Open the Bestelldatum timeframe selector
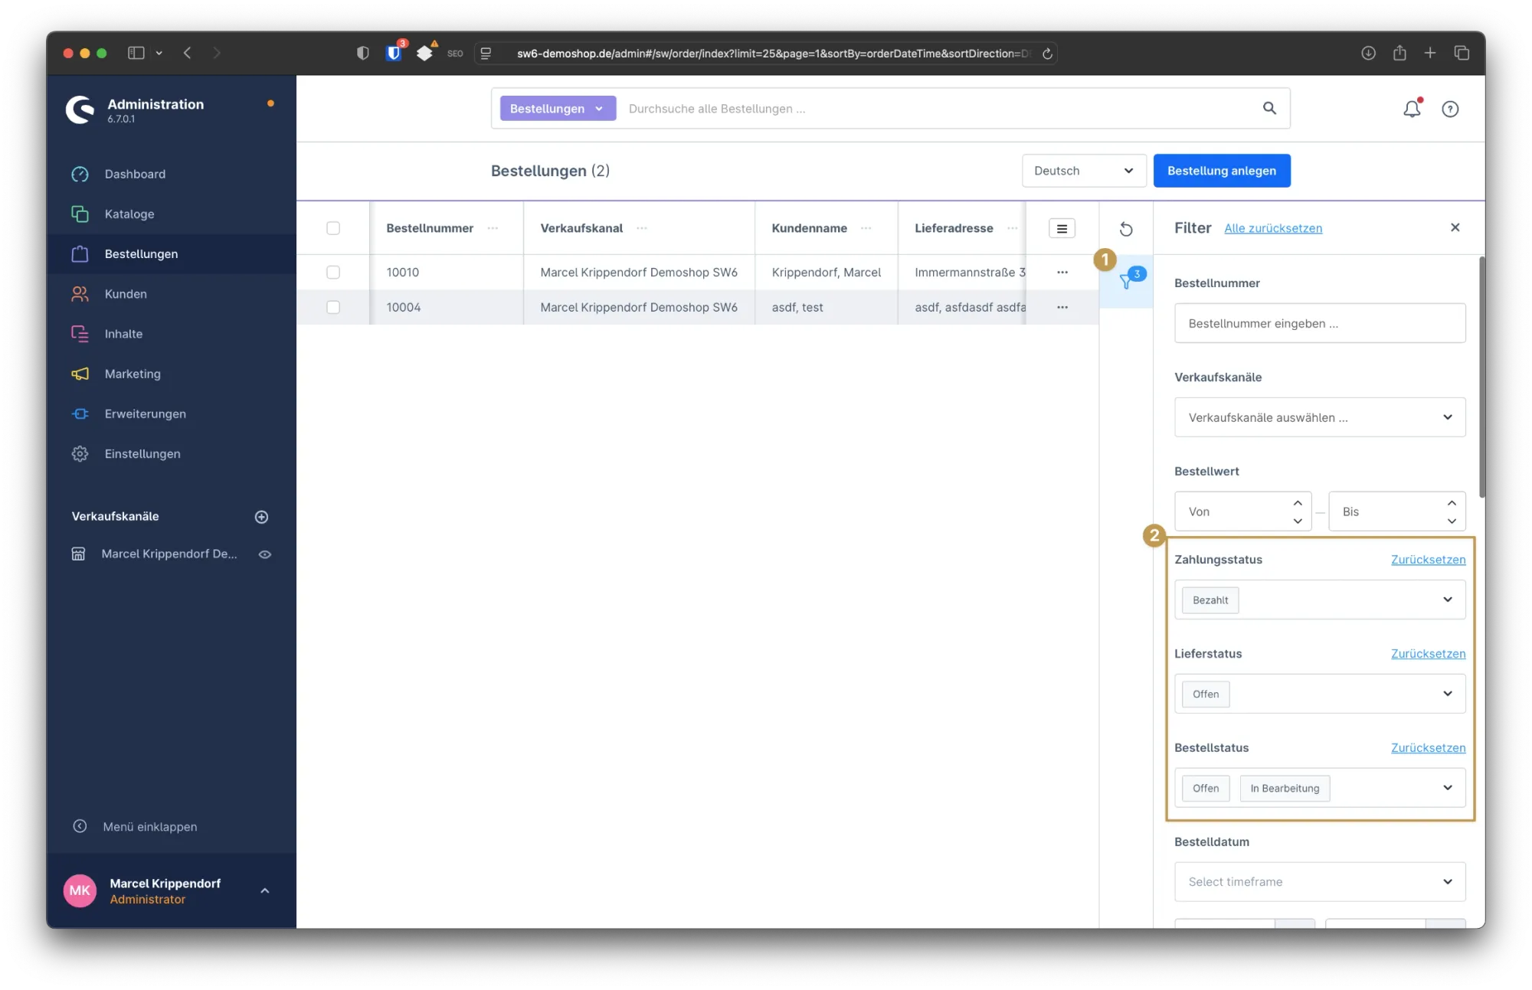 [x=1319, y=881]
